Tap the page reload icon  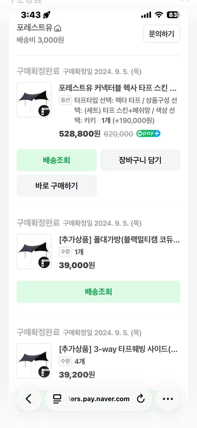tap(141, 399)
